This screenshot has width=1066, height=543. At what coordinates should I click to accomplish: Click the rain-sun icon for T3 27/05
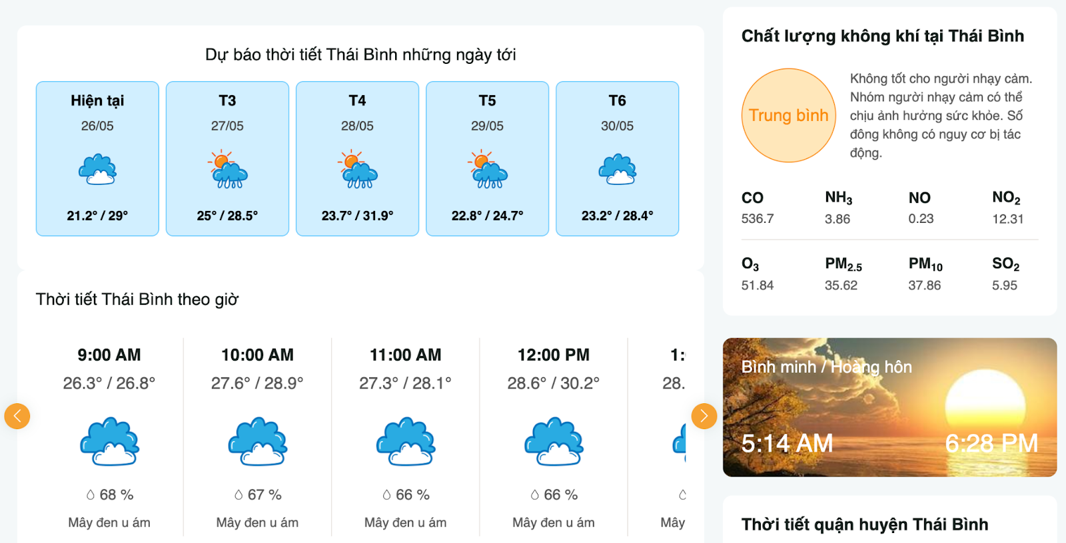coord(227,170)
